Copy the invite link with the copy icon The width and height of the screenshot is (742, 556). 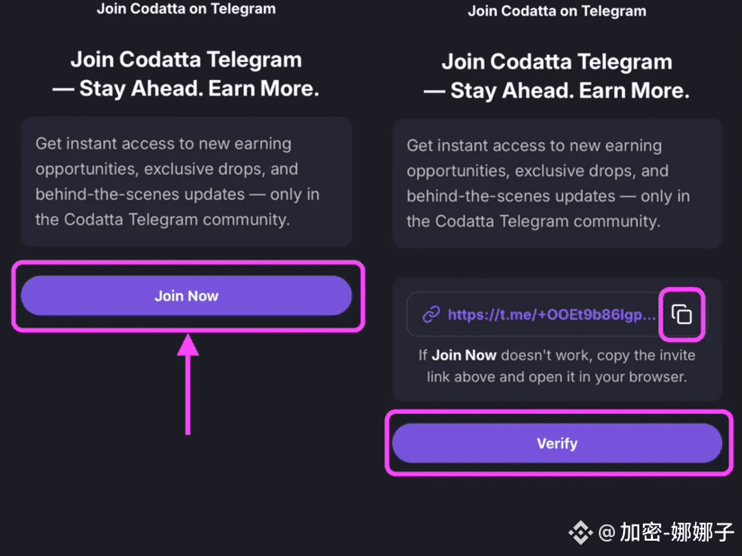click(682, 314)
